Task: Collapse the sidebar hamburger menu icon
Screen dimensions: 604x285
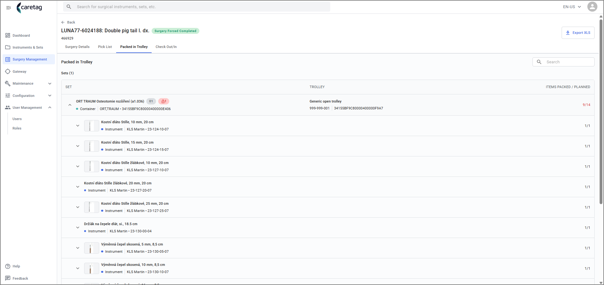Action: [8, 8]
